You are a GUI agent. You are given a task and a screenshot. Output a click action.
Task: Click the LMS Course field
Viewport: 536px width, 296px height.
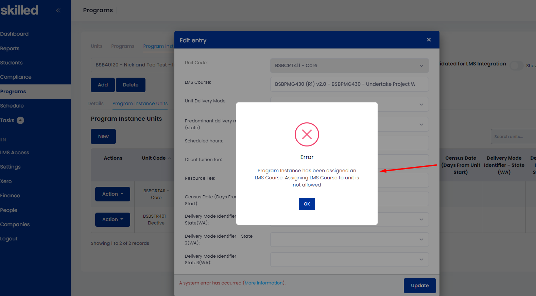349,84
